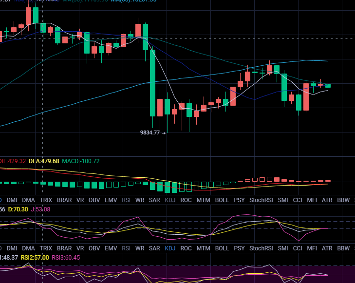Select SAR tab below the MACD panel

click(x=154, y=200)
